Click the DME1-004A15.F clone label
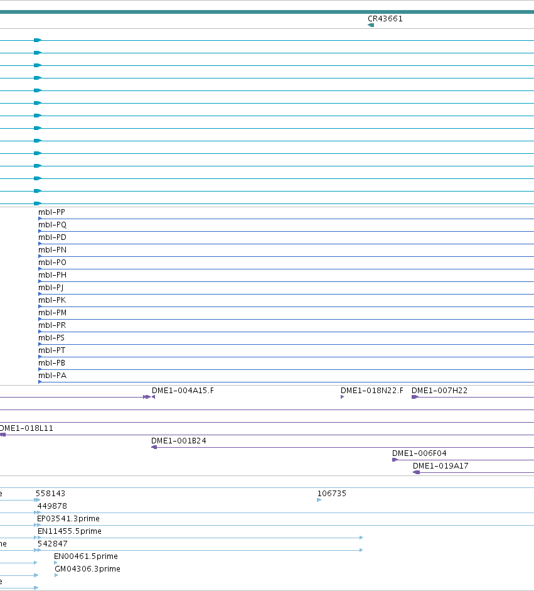 coord(183,391)
